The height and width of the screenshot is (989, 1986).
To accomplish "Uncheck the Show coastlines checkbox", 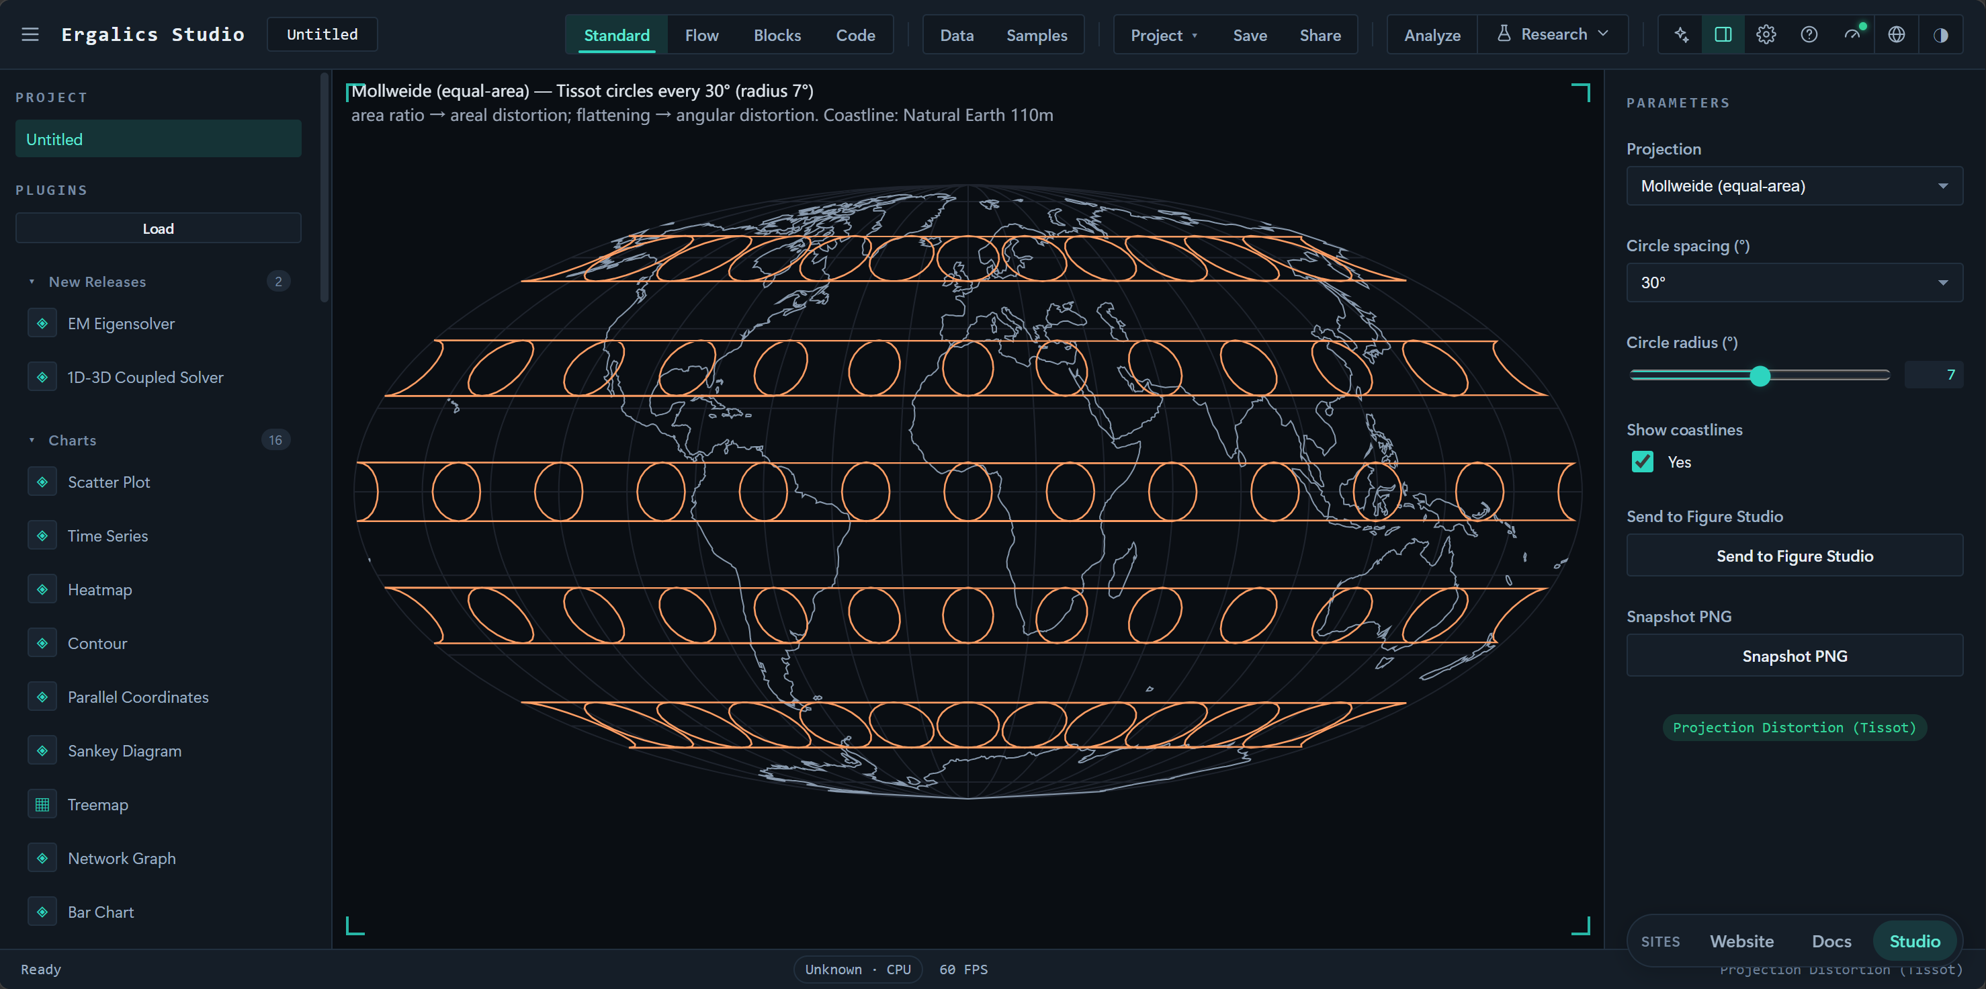I will pyautogui.click(x=1643, y=462).
